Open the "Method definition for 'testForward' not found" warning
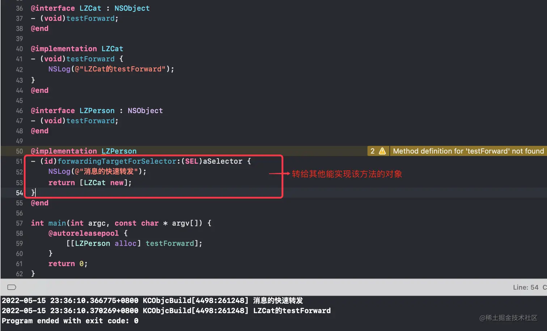 click(468, 151)
